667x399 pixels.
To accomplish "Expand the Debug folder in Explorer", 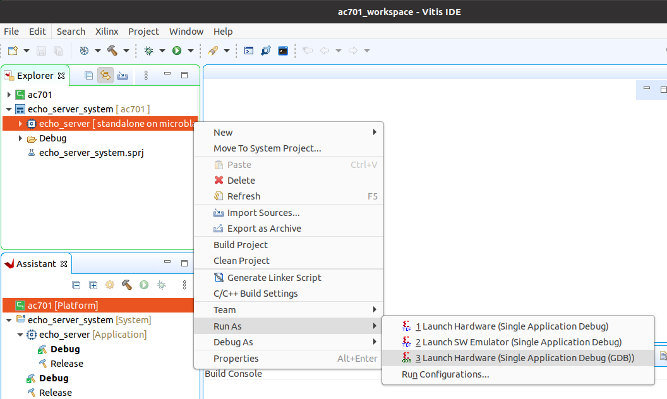I will 20,138.
